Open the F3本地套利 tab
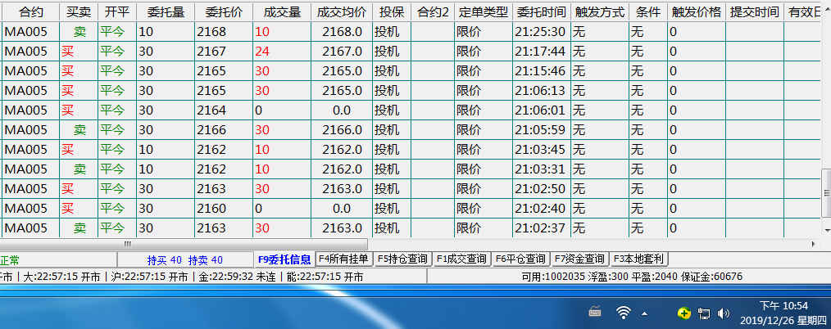The image size is (831, 329). 639,259
